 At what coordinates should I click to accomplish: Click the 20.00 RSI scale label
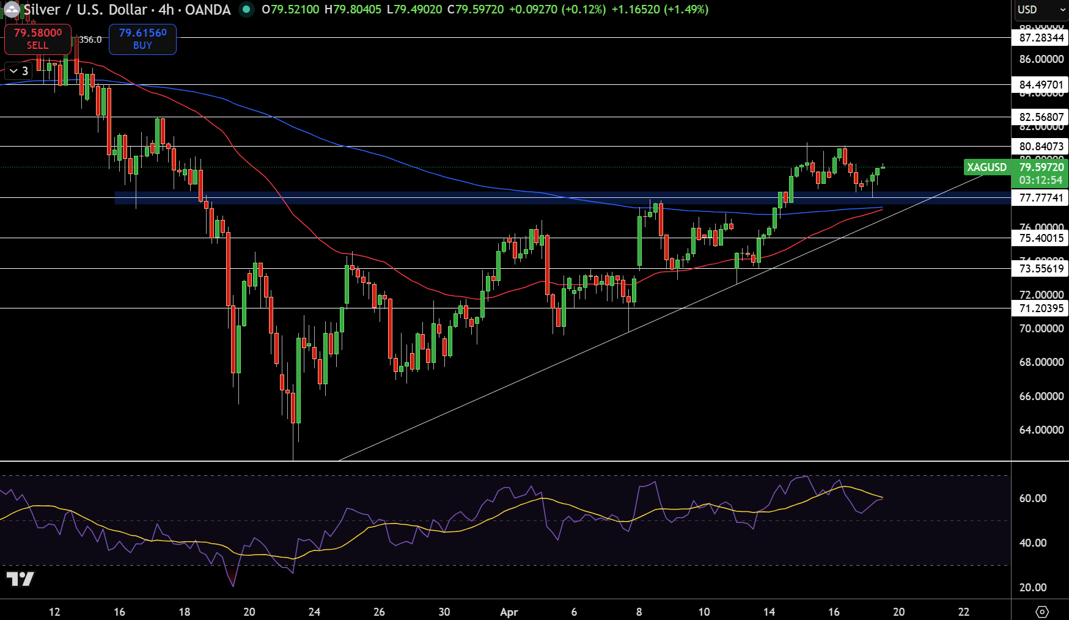pos(1033,588)
